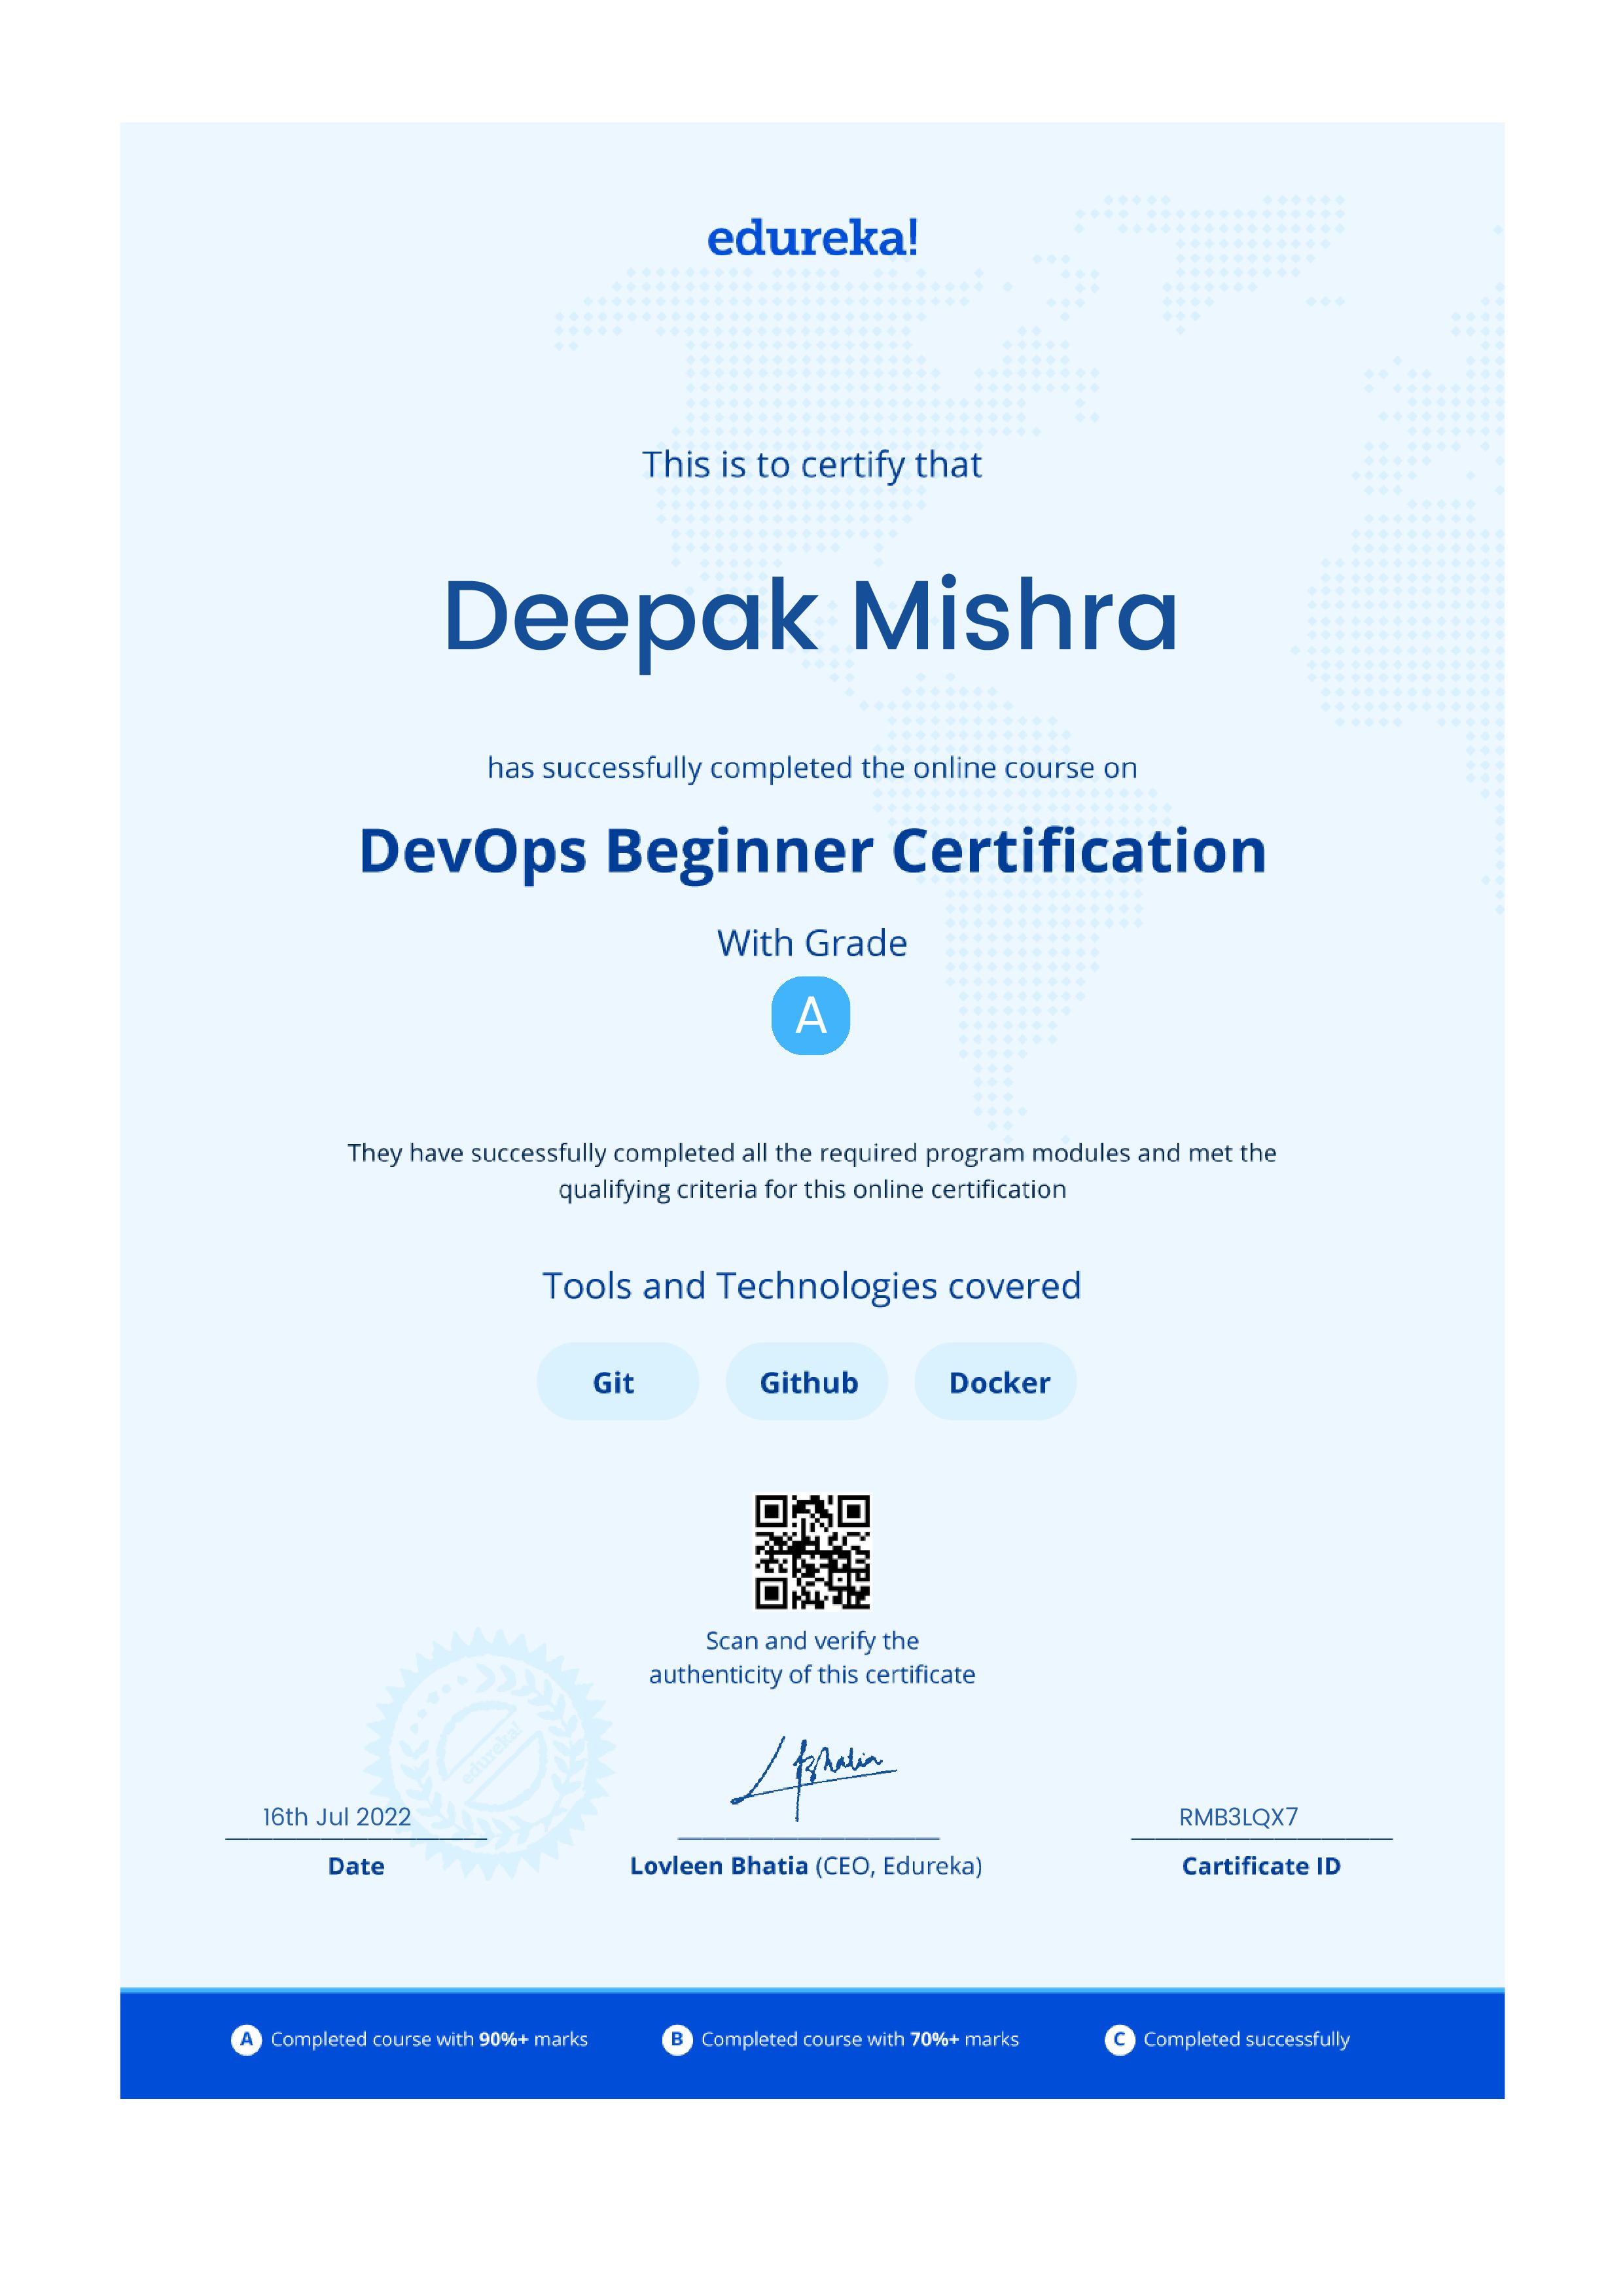1623x2296 pixels.
Task: Click 'qualifying criteria for this online certification'
Action: click(x=812, y=1190)
